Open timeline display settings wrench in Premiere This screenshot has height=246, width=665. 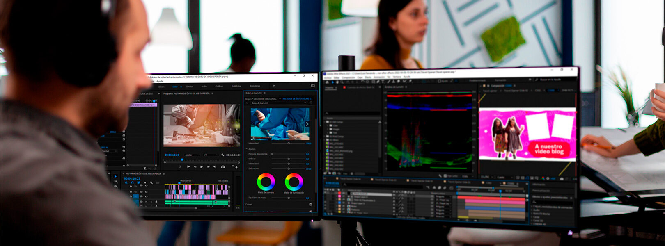[151, 183]
